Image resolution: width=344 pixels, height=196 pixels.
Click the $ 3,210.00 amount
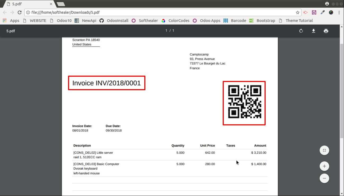coord(259,153)
